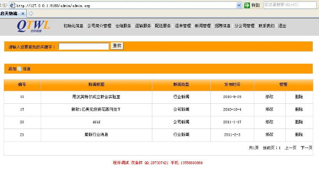Click date cell 2010-10-4

tap(232, 109)
